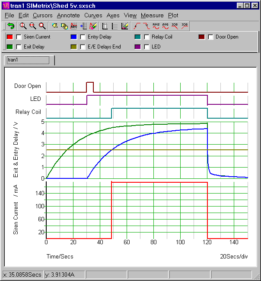261x281 pixels.
Task: Tick the Exit Delay curve checkbox
Action: click(19, 47)
